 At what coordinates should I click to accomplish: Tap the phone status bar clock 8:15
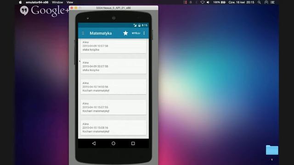(144, 25)
